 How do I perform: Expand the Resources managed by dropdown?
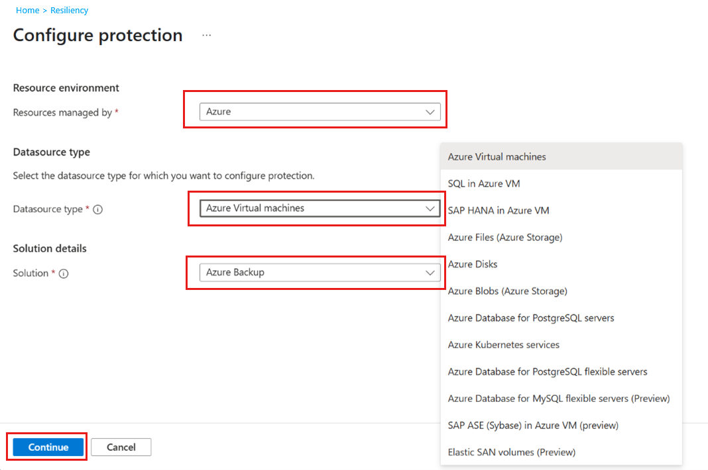(x=320, y=111)
